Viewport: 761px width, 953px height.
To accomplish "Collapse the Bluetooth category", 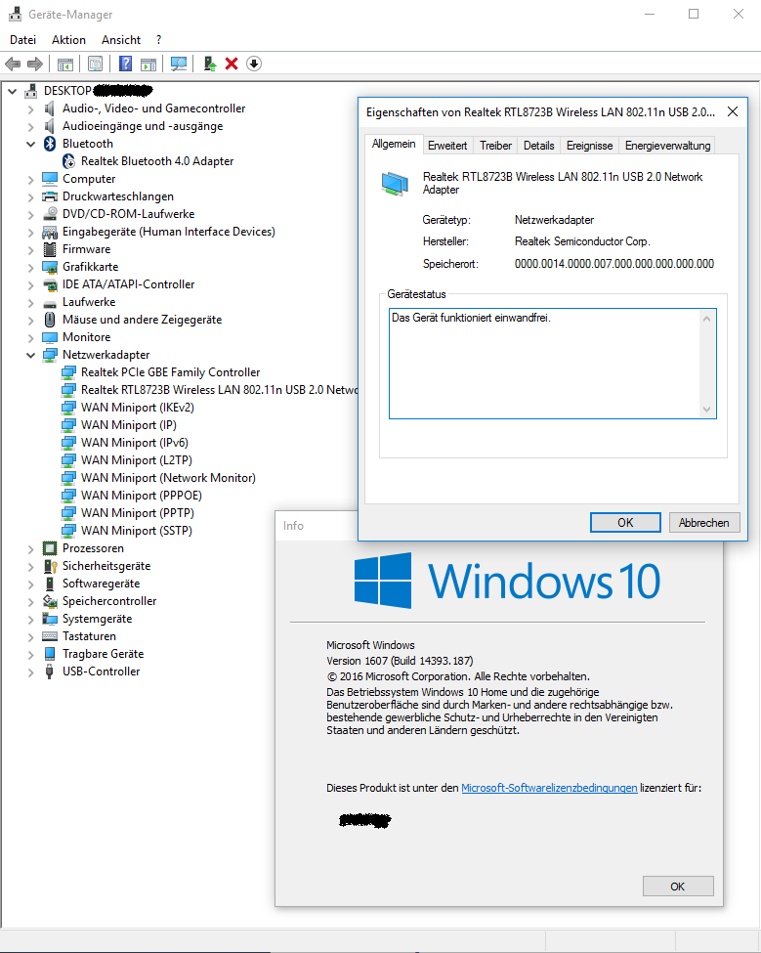I will click(31, 144).
